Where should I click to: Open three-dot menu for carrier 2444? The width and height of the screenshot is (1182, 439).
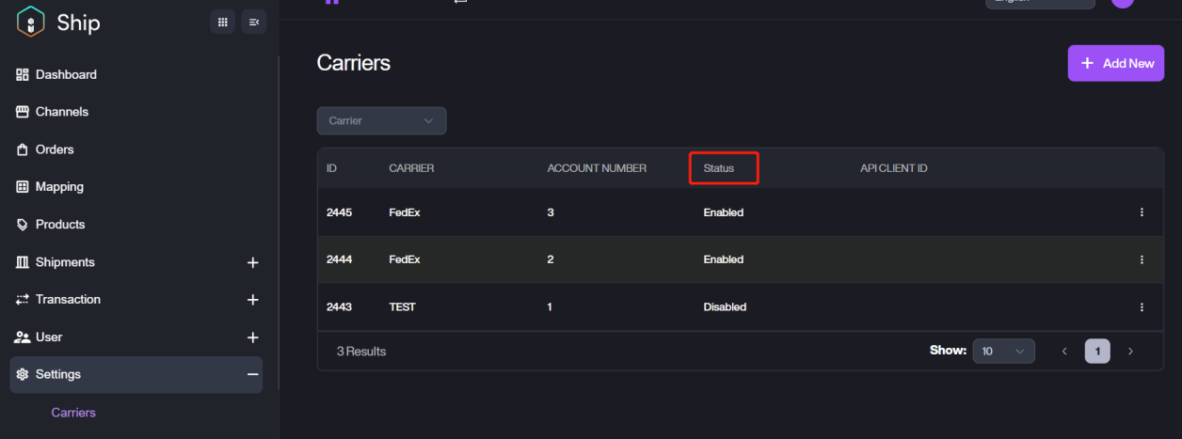[x=1142, y=259]
